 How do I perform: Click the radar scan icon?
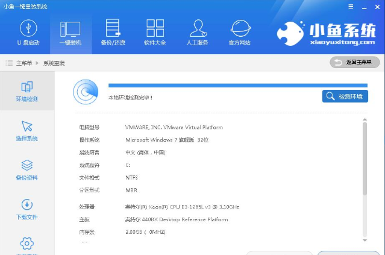(x=86, y=92)
